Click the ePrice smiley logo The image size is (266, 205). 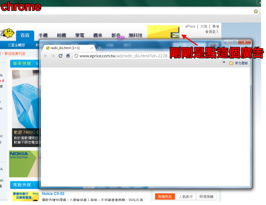(7, 33)
